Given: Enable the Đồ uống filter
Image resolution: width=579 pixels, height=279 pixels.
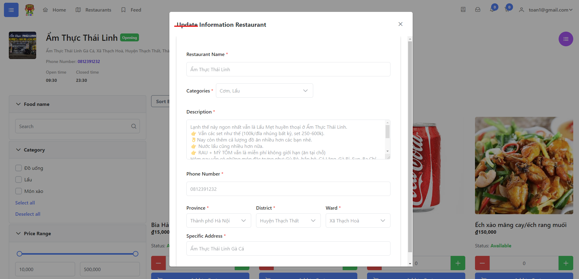Looking at the screenshot, I should (18, 168).
